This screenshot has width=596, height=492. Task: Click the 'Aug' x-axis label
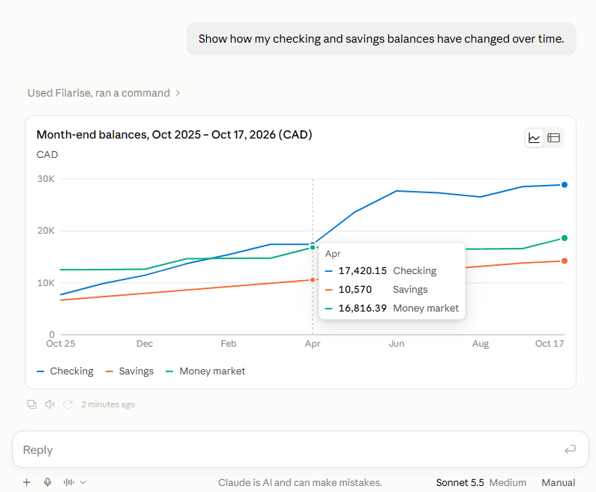481,344
